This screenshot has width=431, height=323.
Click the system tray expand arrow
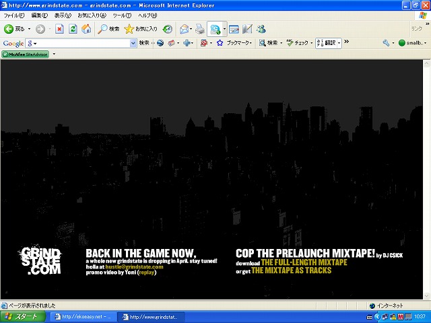click(377, 317)
